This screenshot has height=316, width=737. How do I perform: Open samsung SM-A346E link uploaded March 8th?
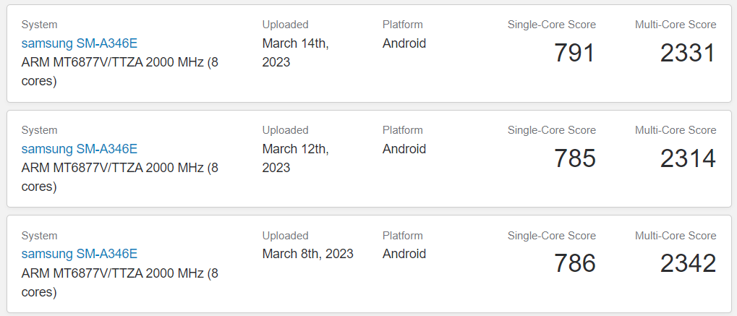80,255
